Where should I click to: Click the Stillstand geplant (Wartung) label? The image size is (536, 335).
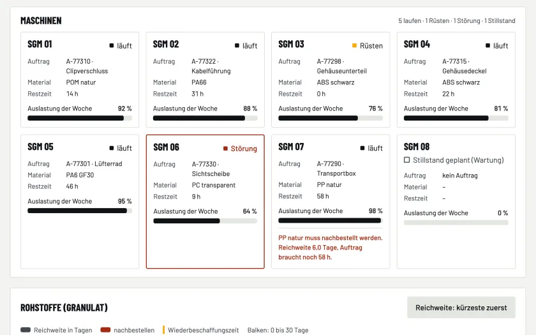tap(458, 160)
